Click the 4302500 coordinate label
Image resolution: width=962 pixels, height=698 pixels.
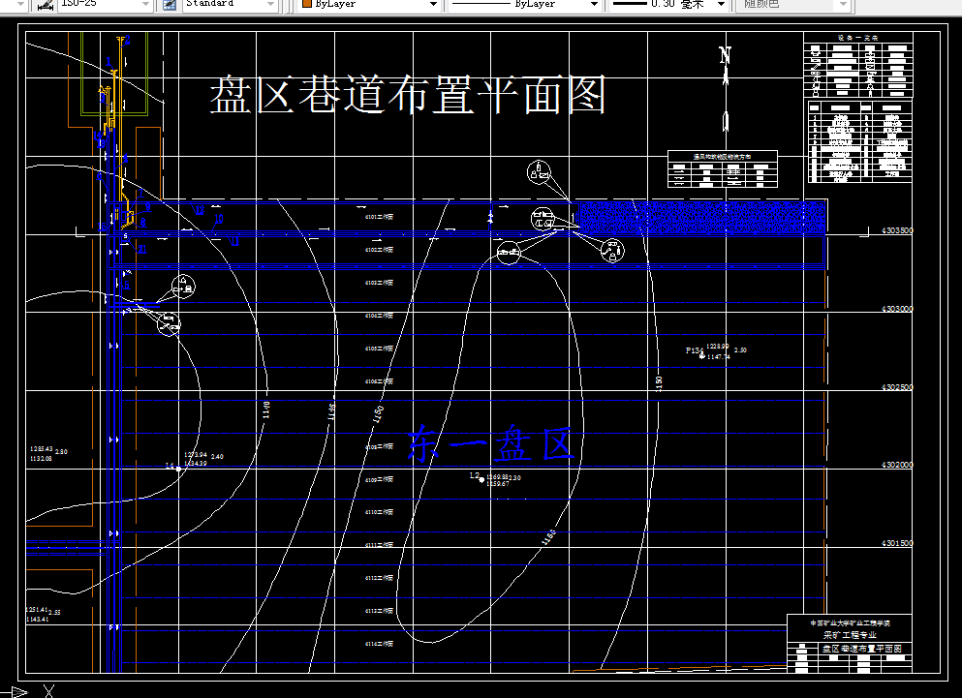[x=897, y=387]
